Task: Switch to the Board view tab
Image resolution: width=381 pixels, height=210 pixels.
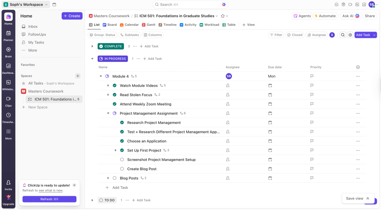Action: tap(109, 25)
